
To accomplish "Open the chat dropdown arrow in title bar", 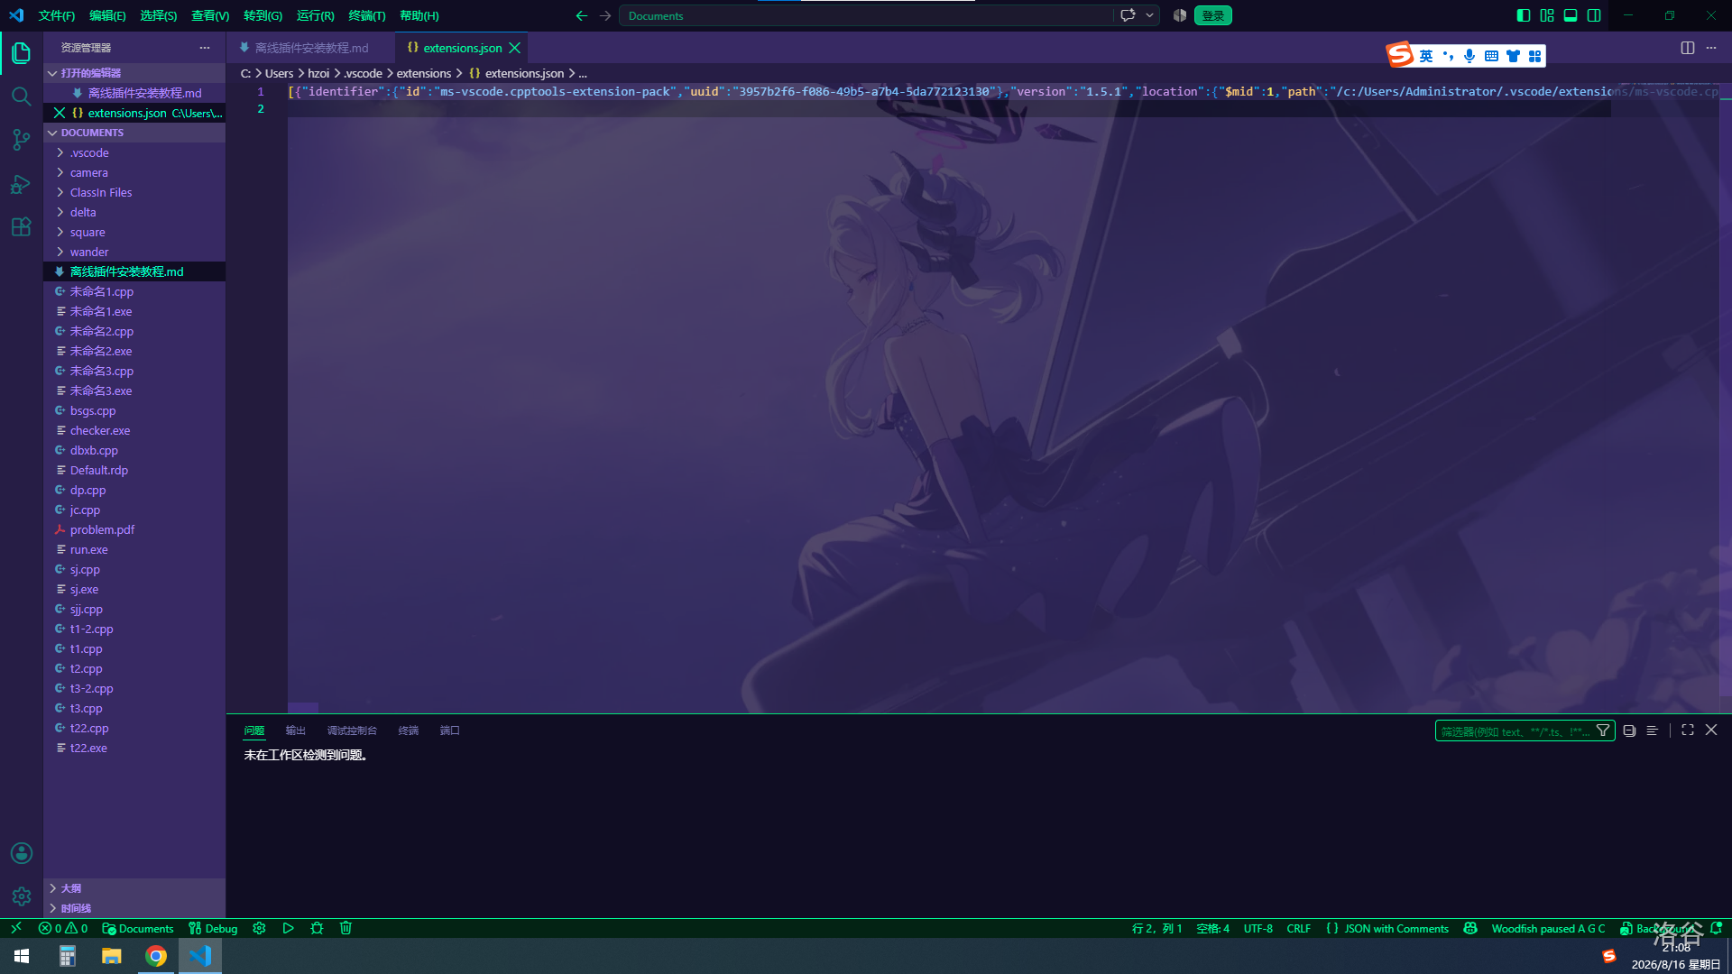I will click(x=1149, y=15).
